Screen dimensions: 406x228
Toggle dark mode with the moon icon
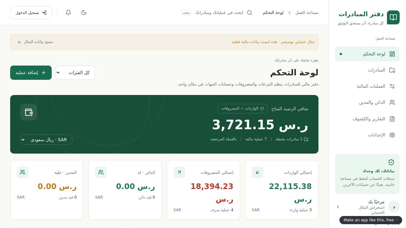(84, 13)
